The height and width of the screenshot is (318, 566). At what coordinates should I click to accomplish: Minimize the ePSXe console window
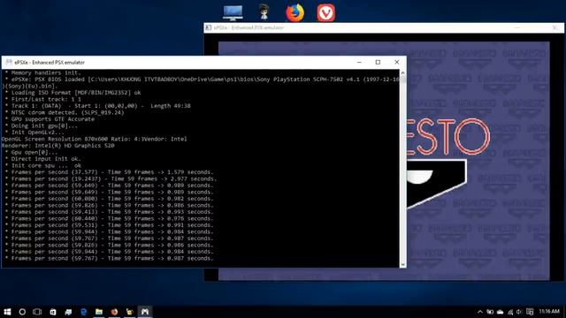[359, 63]
